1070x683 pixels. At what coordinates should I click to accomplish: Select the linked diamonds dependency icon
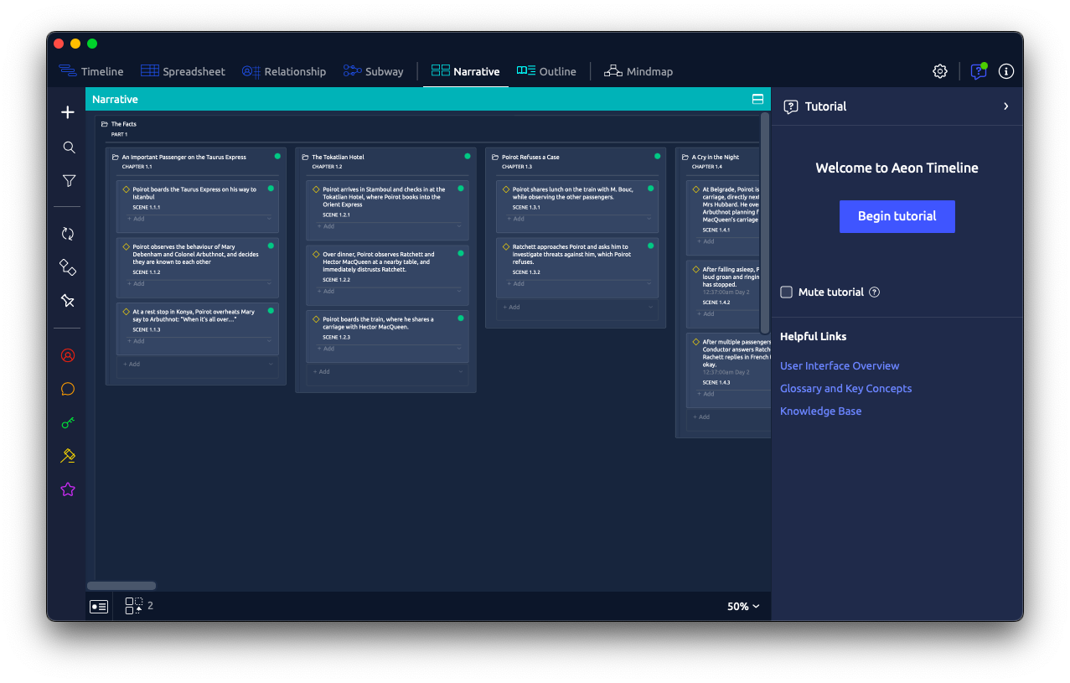[x=68, y=267]
